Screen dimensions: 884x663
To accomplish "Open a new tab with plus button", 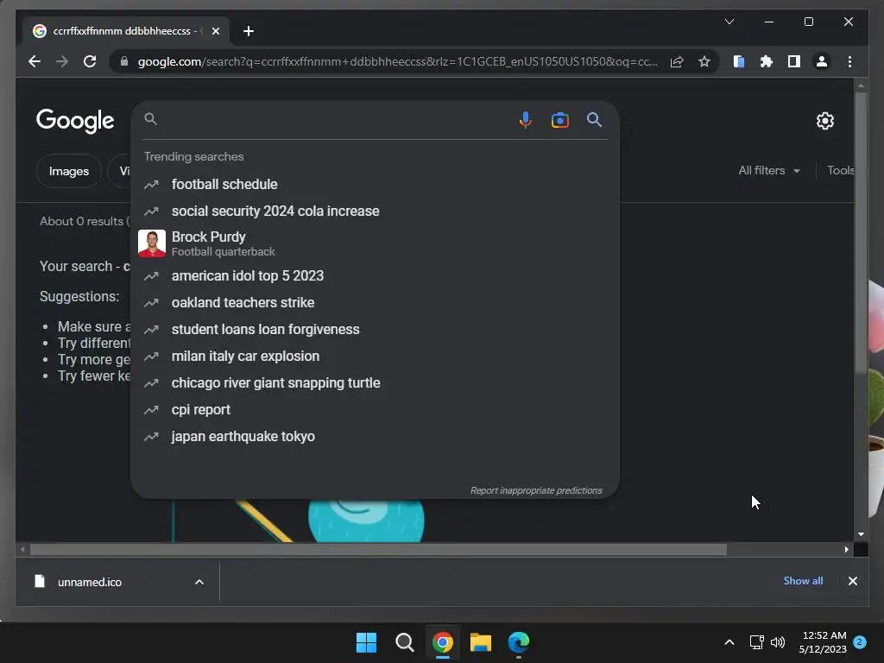I will click(x=248, y=31).
